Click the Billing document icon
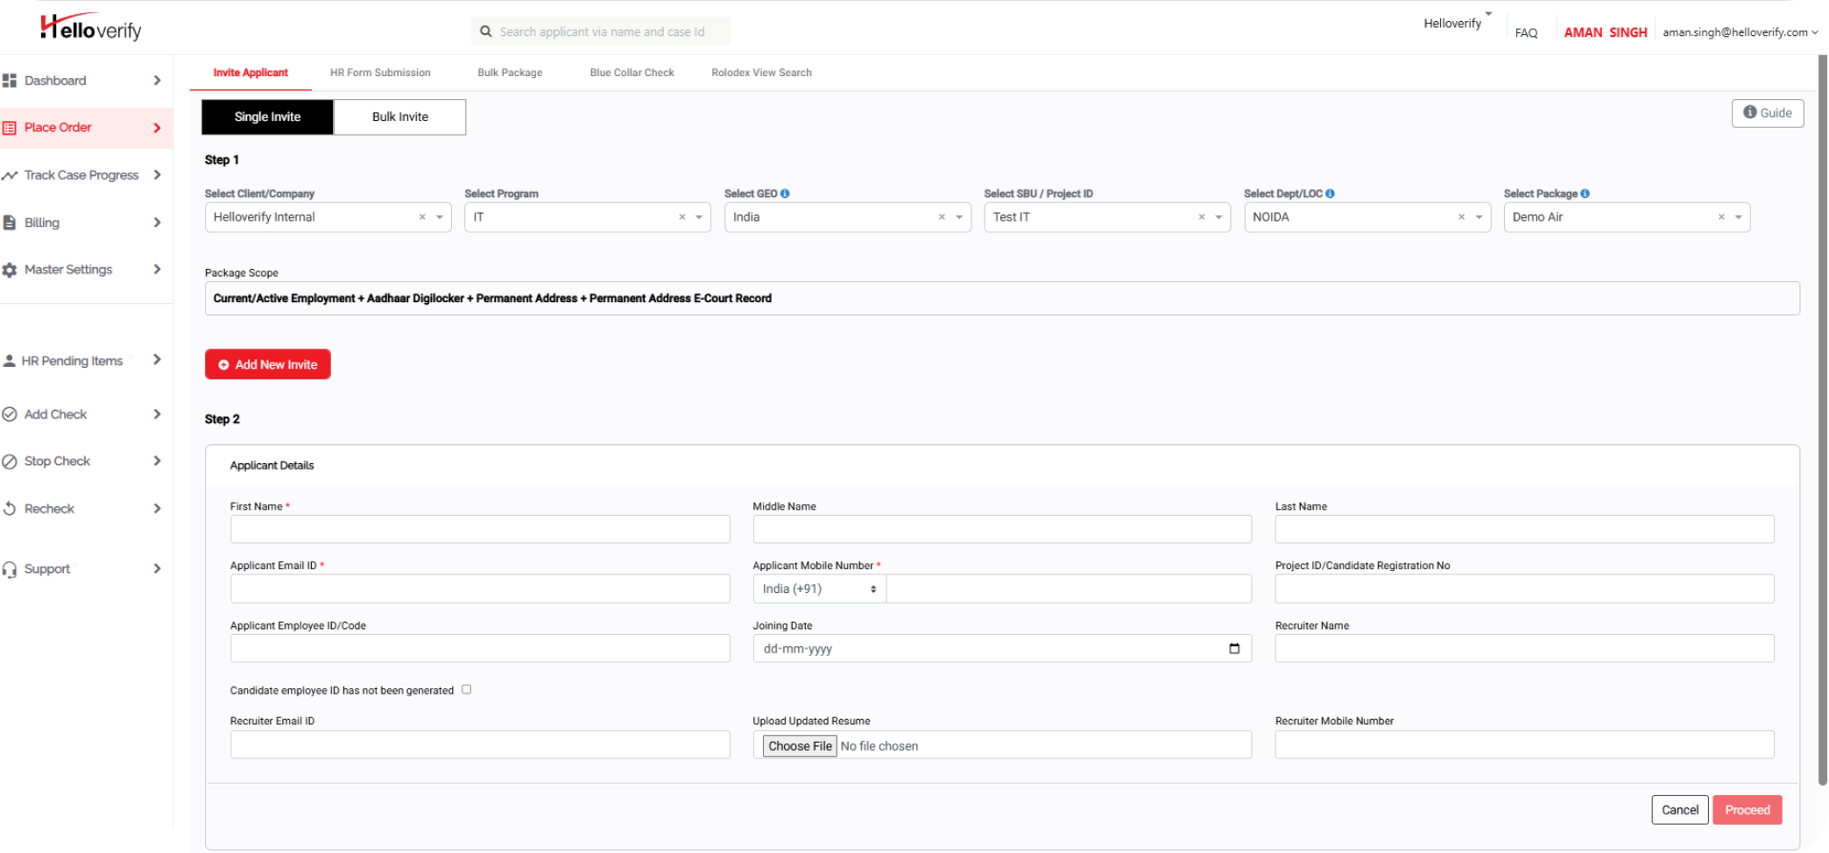1829x853 pixels. pos(10,222)
